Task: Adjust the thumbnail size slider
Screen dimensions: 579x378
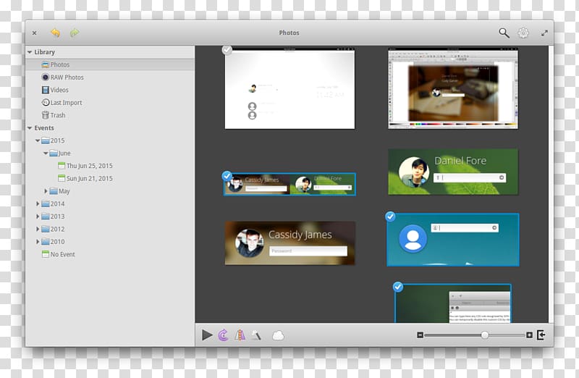Action: [x=485, y=335]
